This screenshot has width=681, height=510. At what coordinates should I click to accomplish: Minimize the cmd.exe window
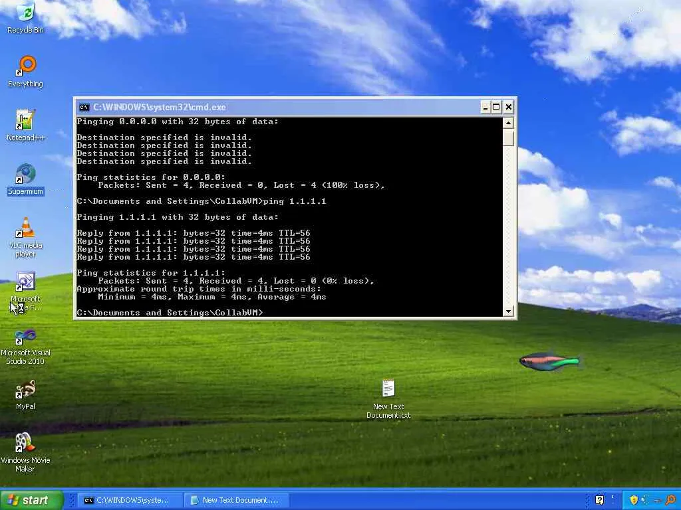[485, 107]
